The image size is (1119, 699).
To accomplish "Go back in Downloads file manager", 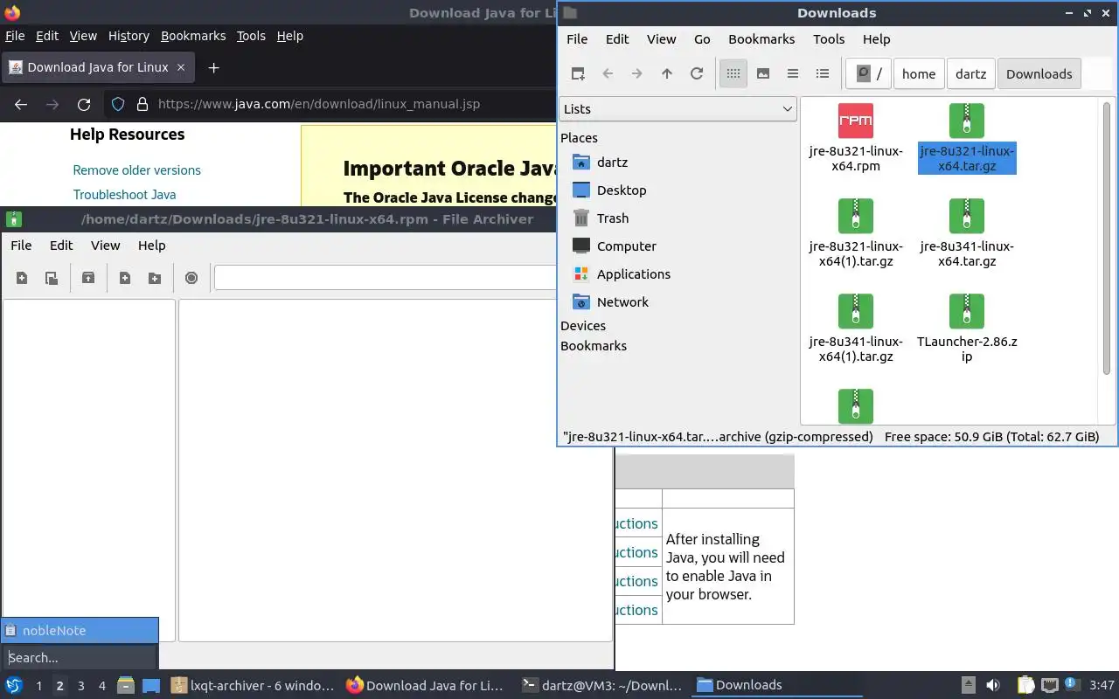I will pyautogui.click(x=608, y=73).
